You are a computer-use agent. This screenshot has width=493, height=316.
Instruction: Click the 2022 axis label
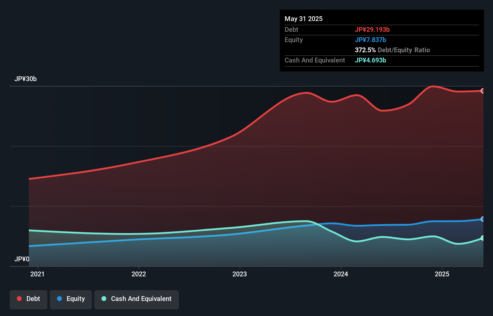[139, 274]
